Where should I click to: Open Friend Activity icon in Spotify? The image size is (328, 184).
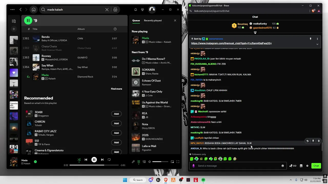pos(142,9)
